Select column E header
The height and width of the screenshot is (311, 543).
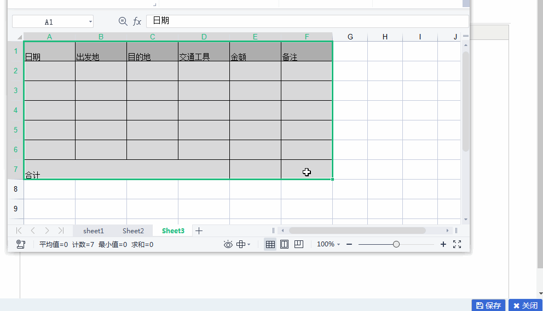coord(255,37)
